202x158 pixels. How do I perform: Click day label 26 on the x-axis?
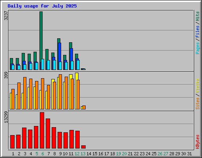pos(160,154)
